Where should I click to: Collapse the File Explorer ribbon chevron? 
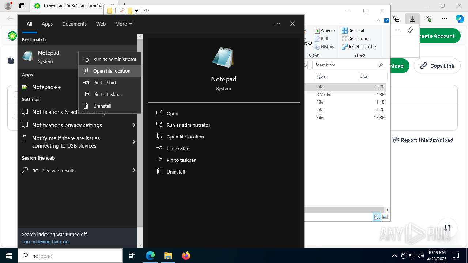point(379,20)
